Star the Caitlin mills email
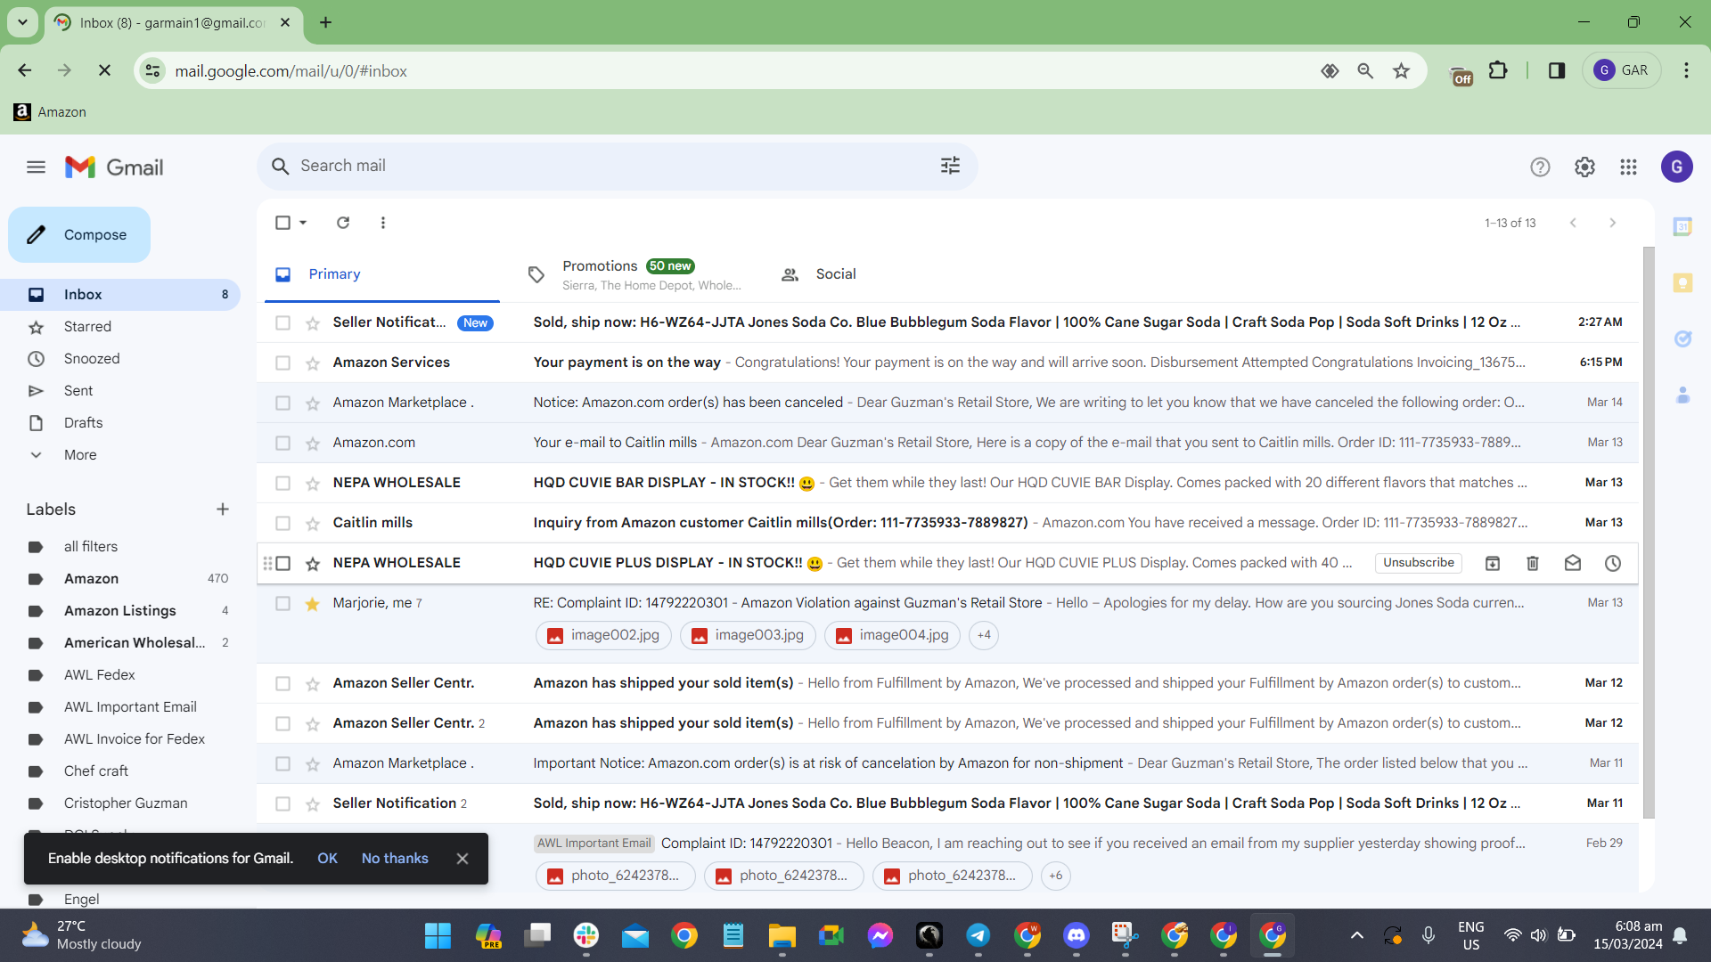Screen dimensions: 1711x962 [x=313, y=523]
